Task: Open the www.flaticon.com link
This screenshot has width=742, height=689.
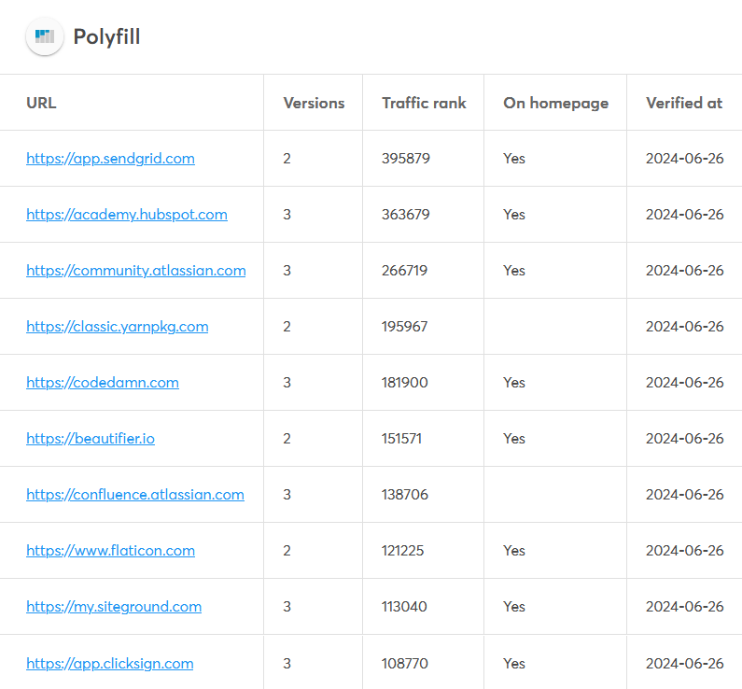Action: (110, 550)
